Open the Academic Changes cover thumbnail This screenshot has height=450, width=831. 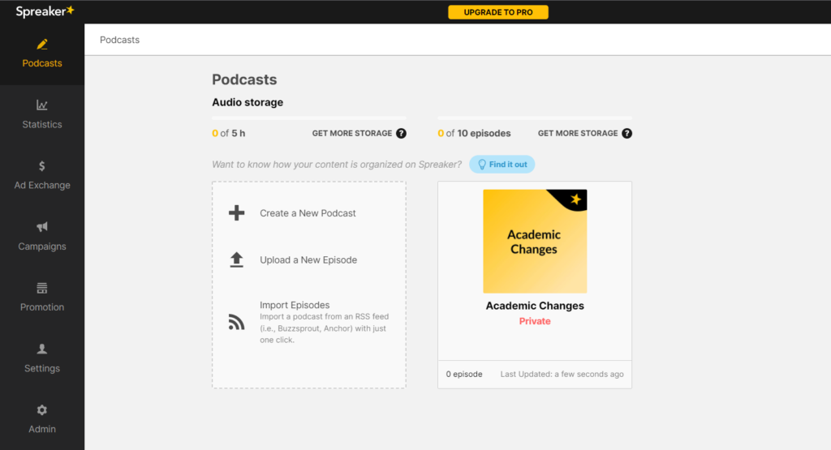click(534, 242)
